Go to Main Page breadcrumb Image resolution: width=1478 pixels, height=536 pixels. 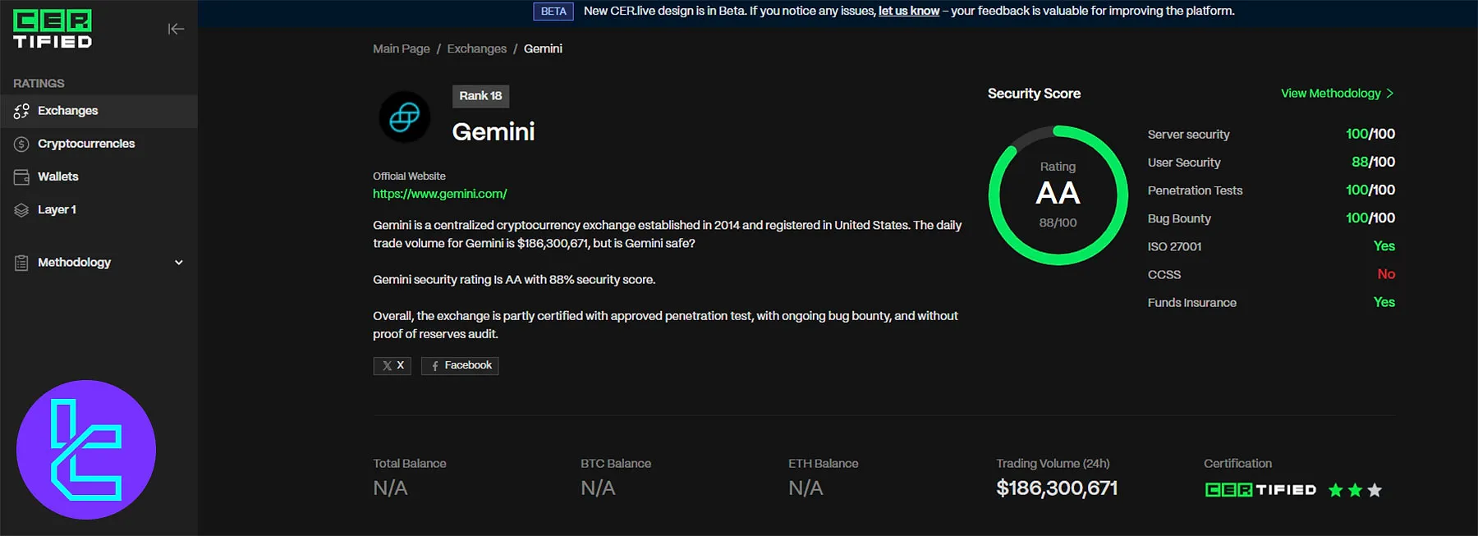pos(402,48)
